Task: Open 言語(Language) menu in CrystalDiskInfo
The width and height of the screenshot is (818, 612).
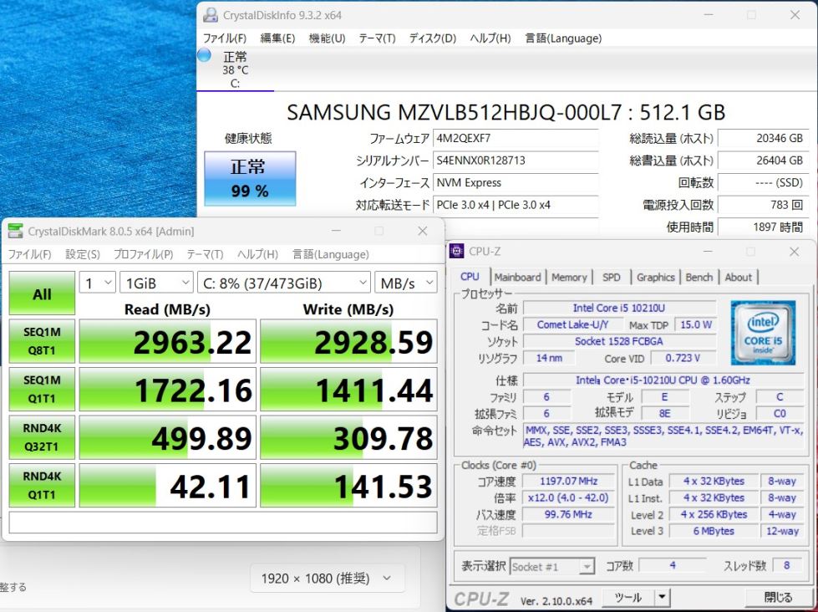Action: 563,38
